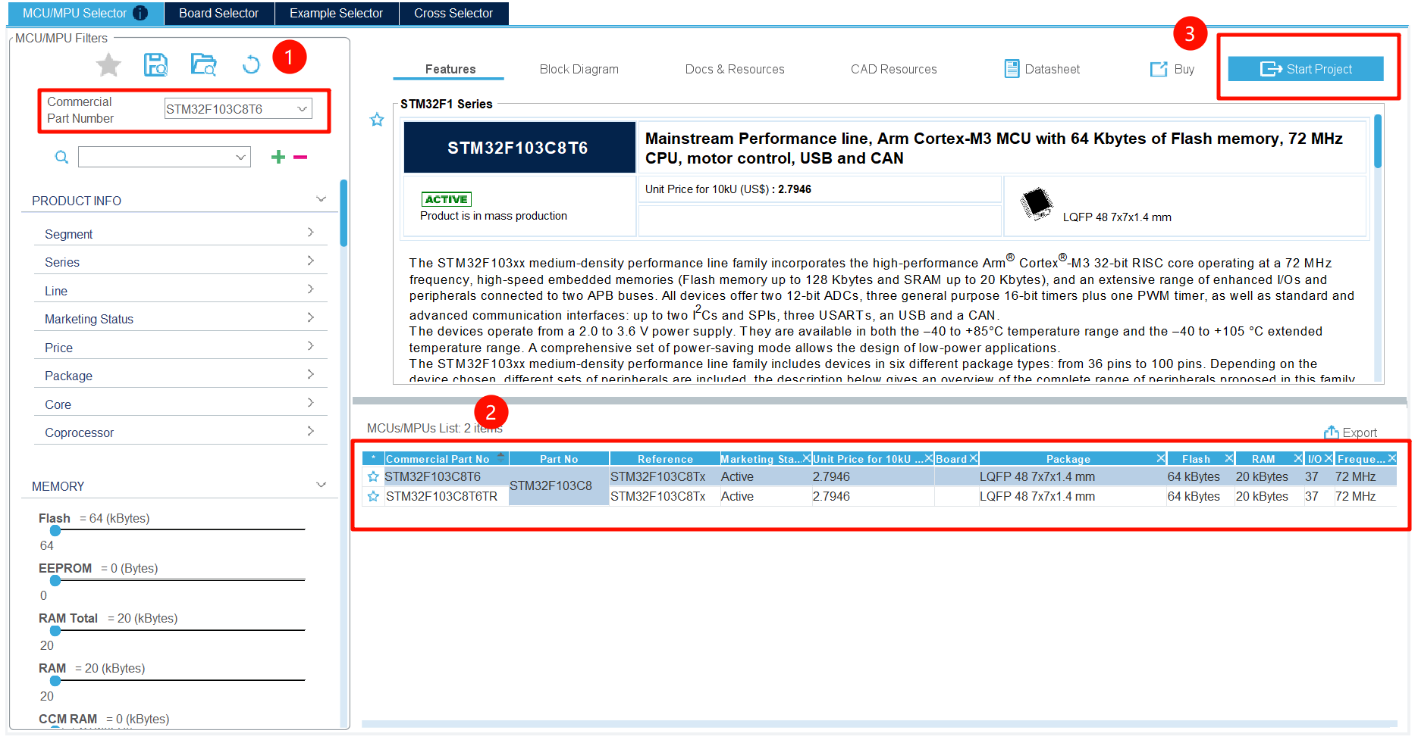Expand the Line filter

click(310, 289)
